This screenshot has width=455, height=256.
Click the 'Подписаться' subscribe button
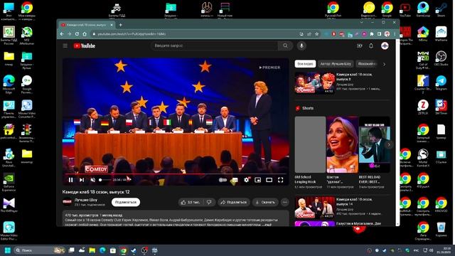pyautogui.click(x=126, y=202)
